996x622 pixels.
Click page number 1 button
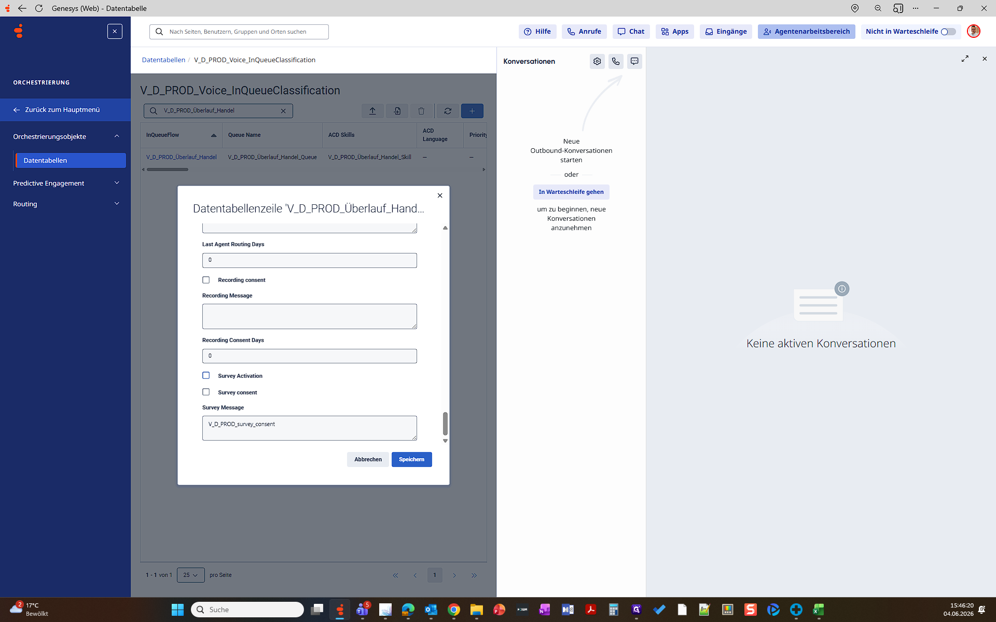pyautogui.click(x=435, y=575)
